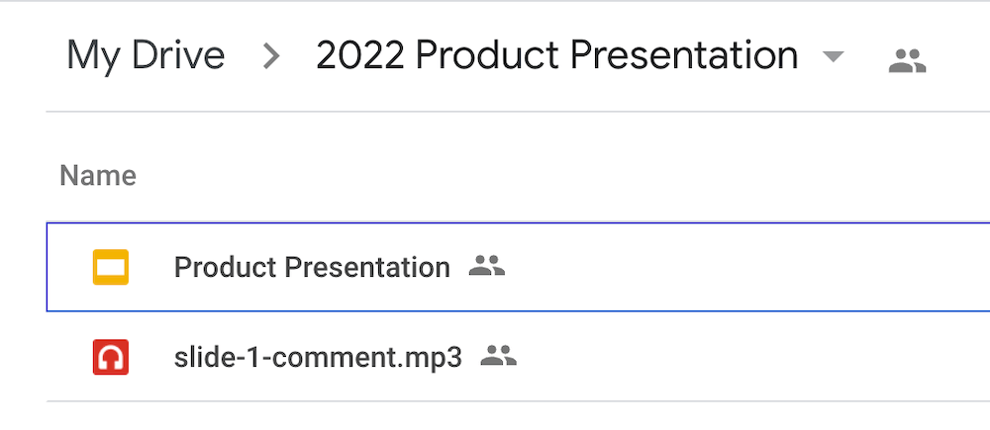
Task: Select the 2022 Product Presentation folder title
Action: point(556,55)
